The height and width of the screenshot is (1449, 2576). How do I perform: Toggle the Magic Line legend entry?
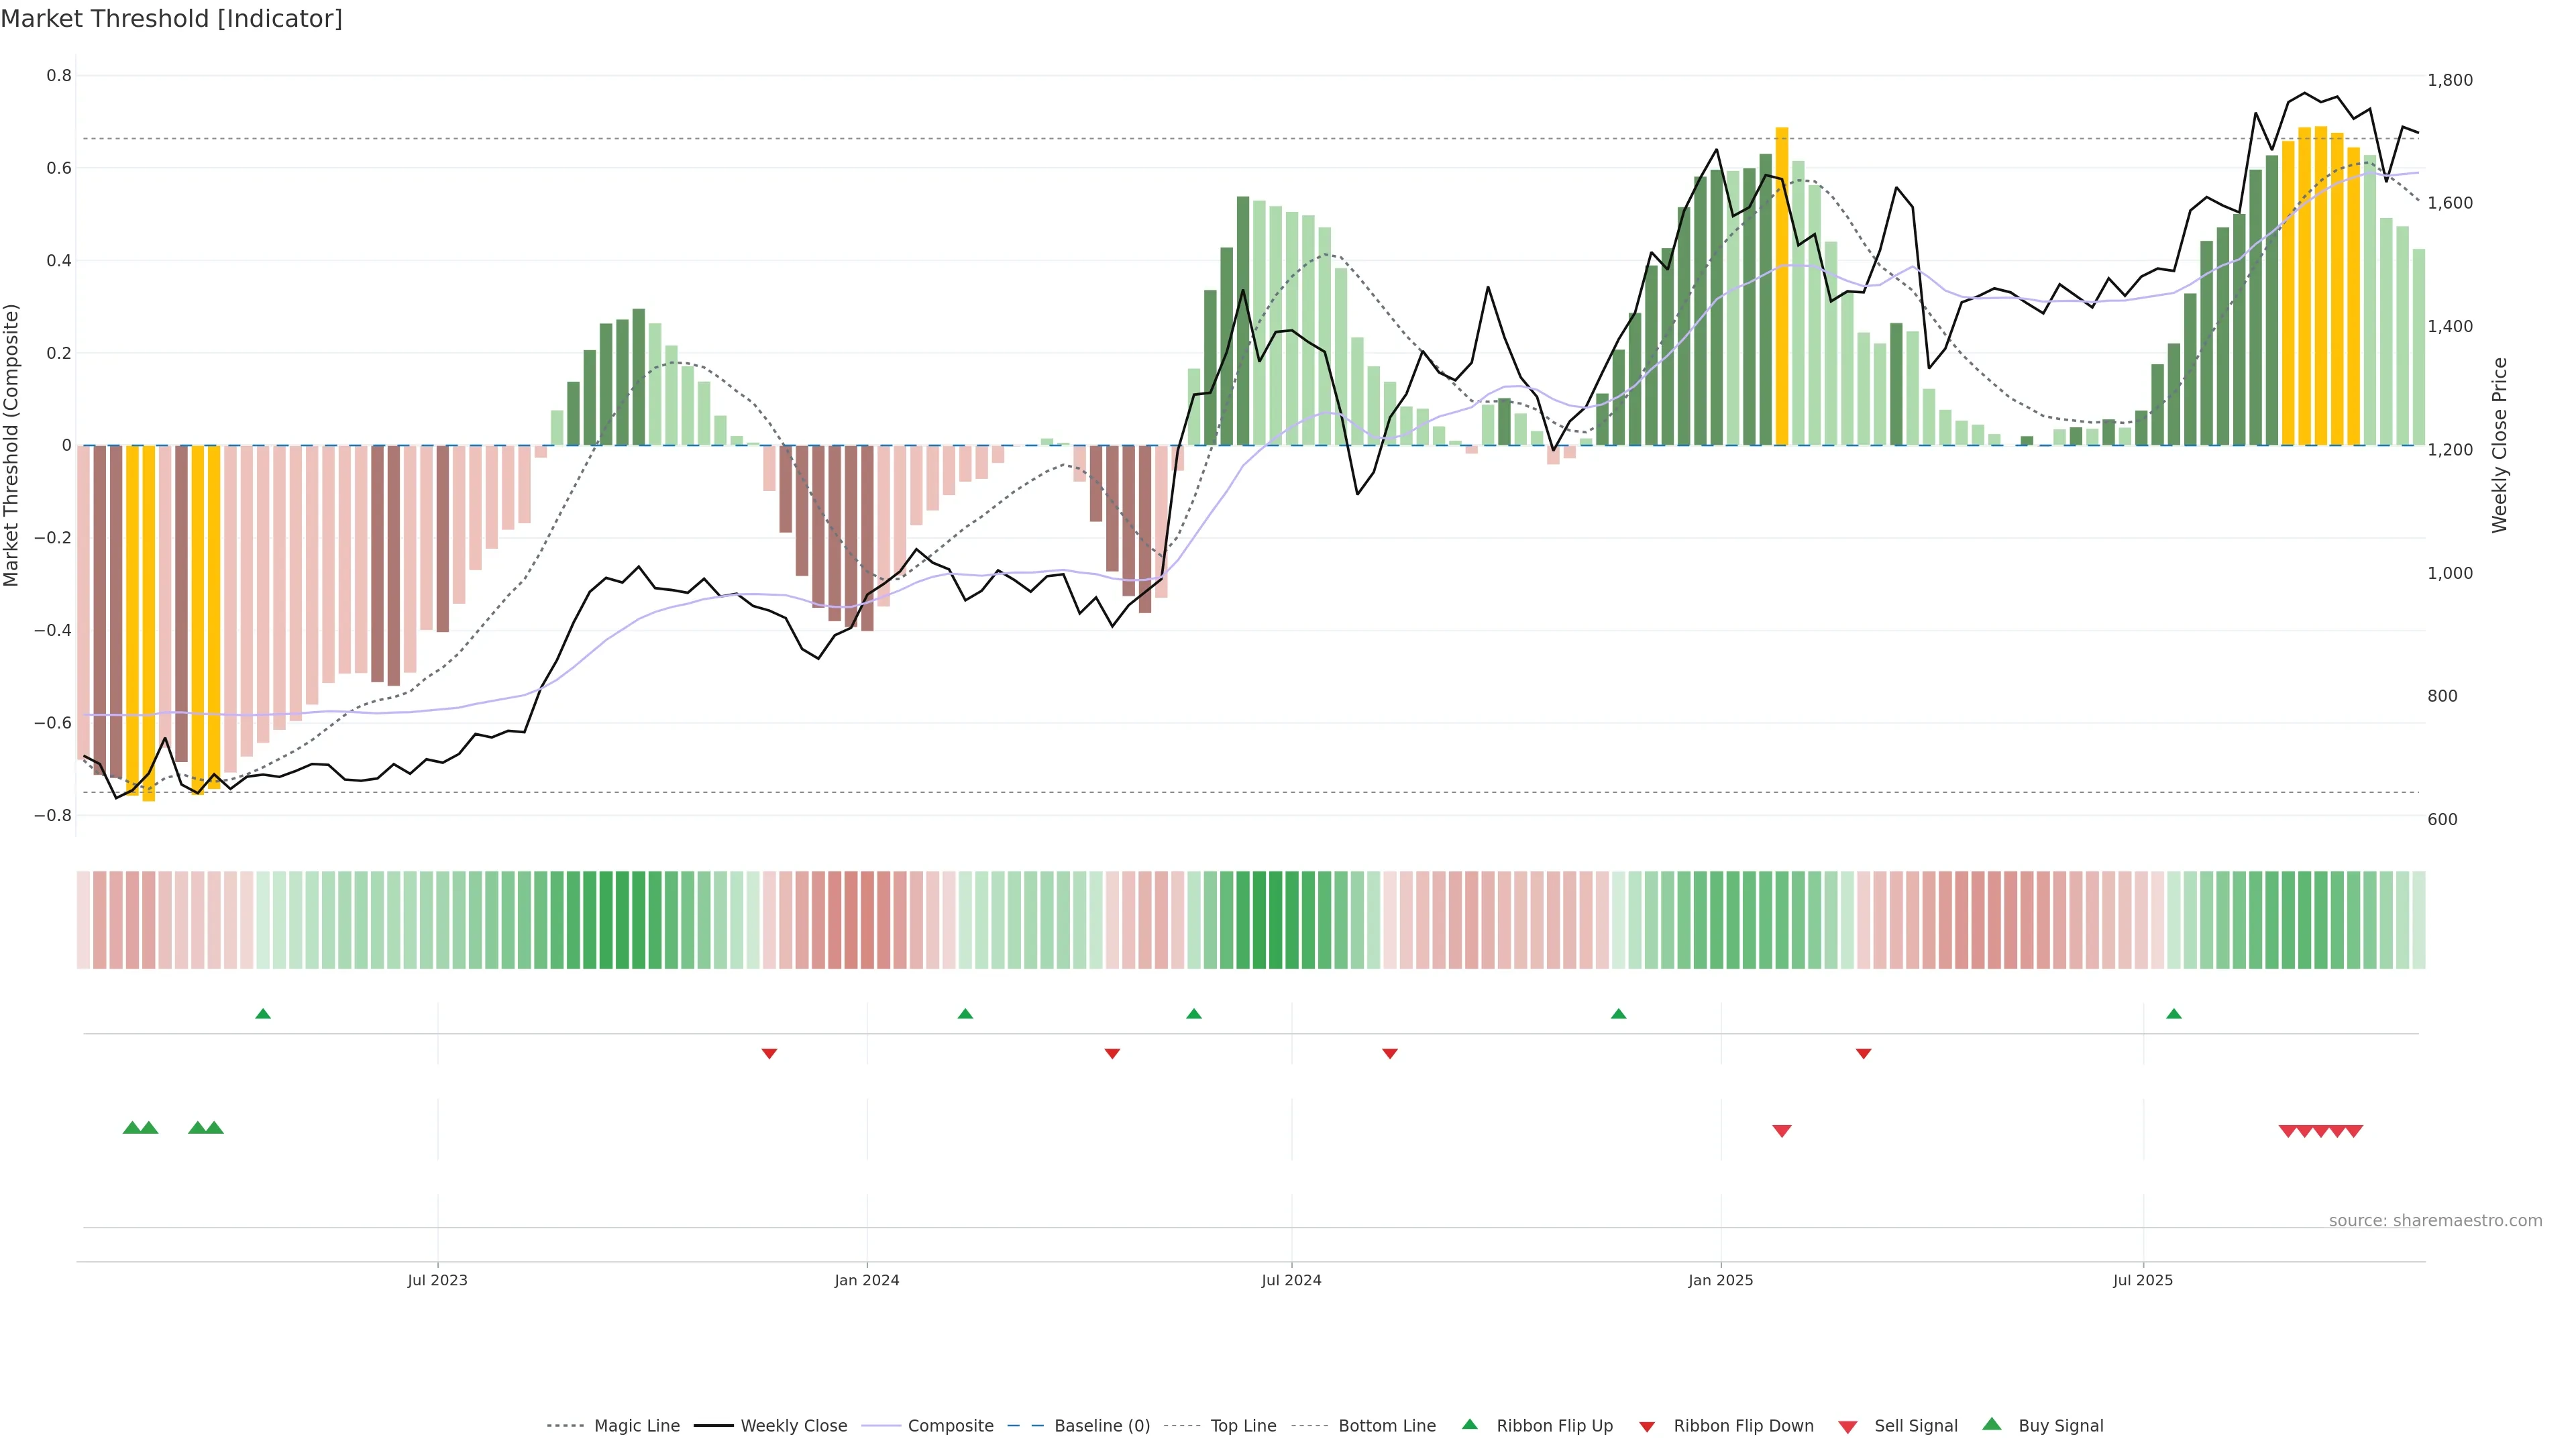pos(636,1426)
